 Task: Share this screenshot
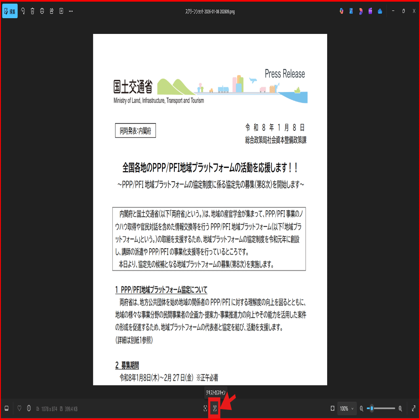51,11
